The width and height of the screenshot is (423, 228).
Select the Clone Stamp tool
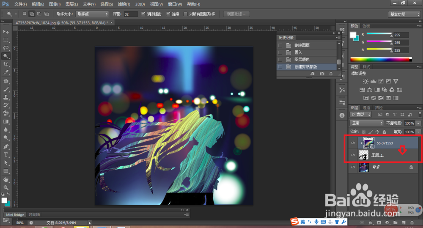[x=5, y=97]
